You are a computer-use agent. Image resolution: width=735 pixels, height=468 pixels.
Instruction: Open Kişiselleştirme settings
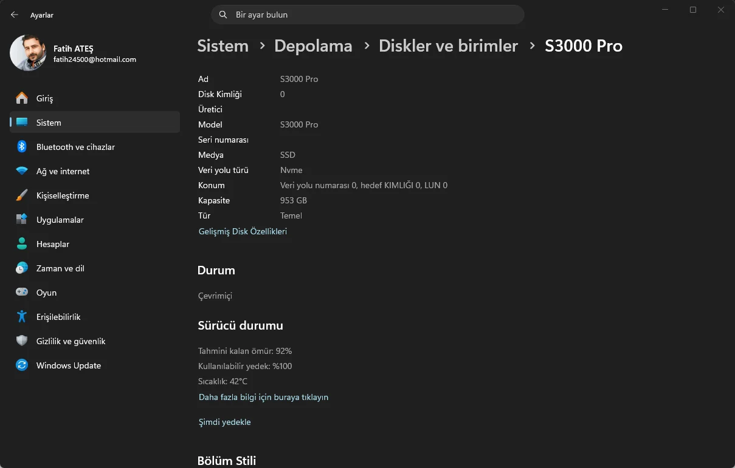tap(95, 195)
